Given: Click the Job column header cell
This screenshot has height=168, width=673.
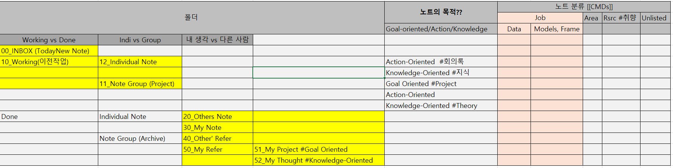Looking at the screenshot, I should pos(540,18).
